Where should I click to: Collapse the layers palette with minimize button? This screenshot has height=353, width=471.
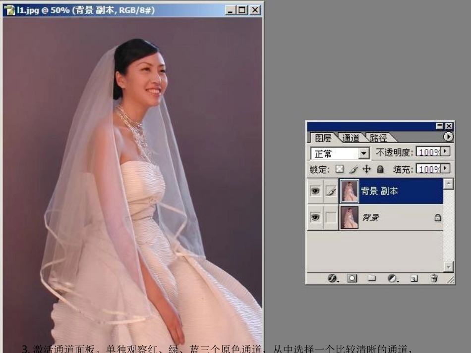pos(439,126)
